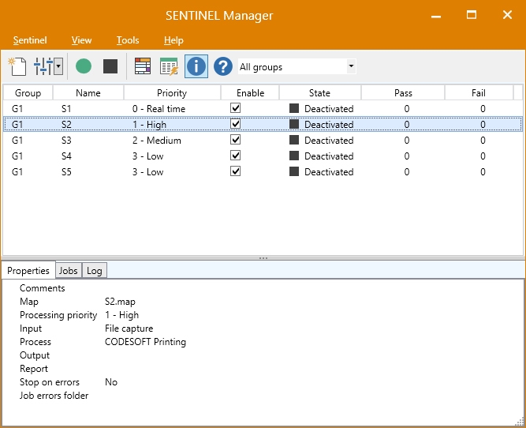The height and width of the screenshot is (428, 526).
Task: Disable the S5 sentinel checkbox
Action: tap(235, 171)
